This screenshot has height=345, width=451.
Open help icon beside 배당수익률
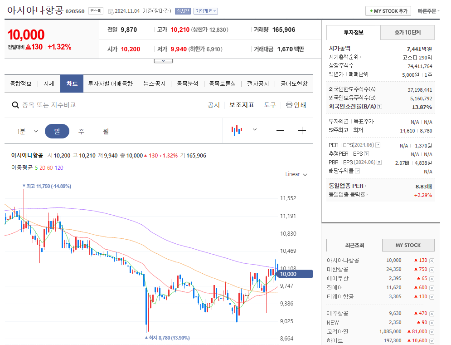point(357,171)
